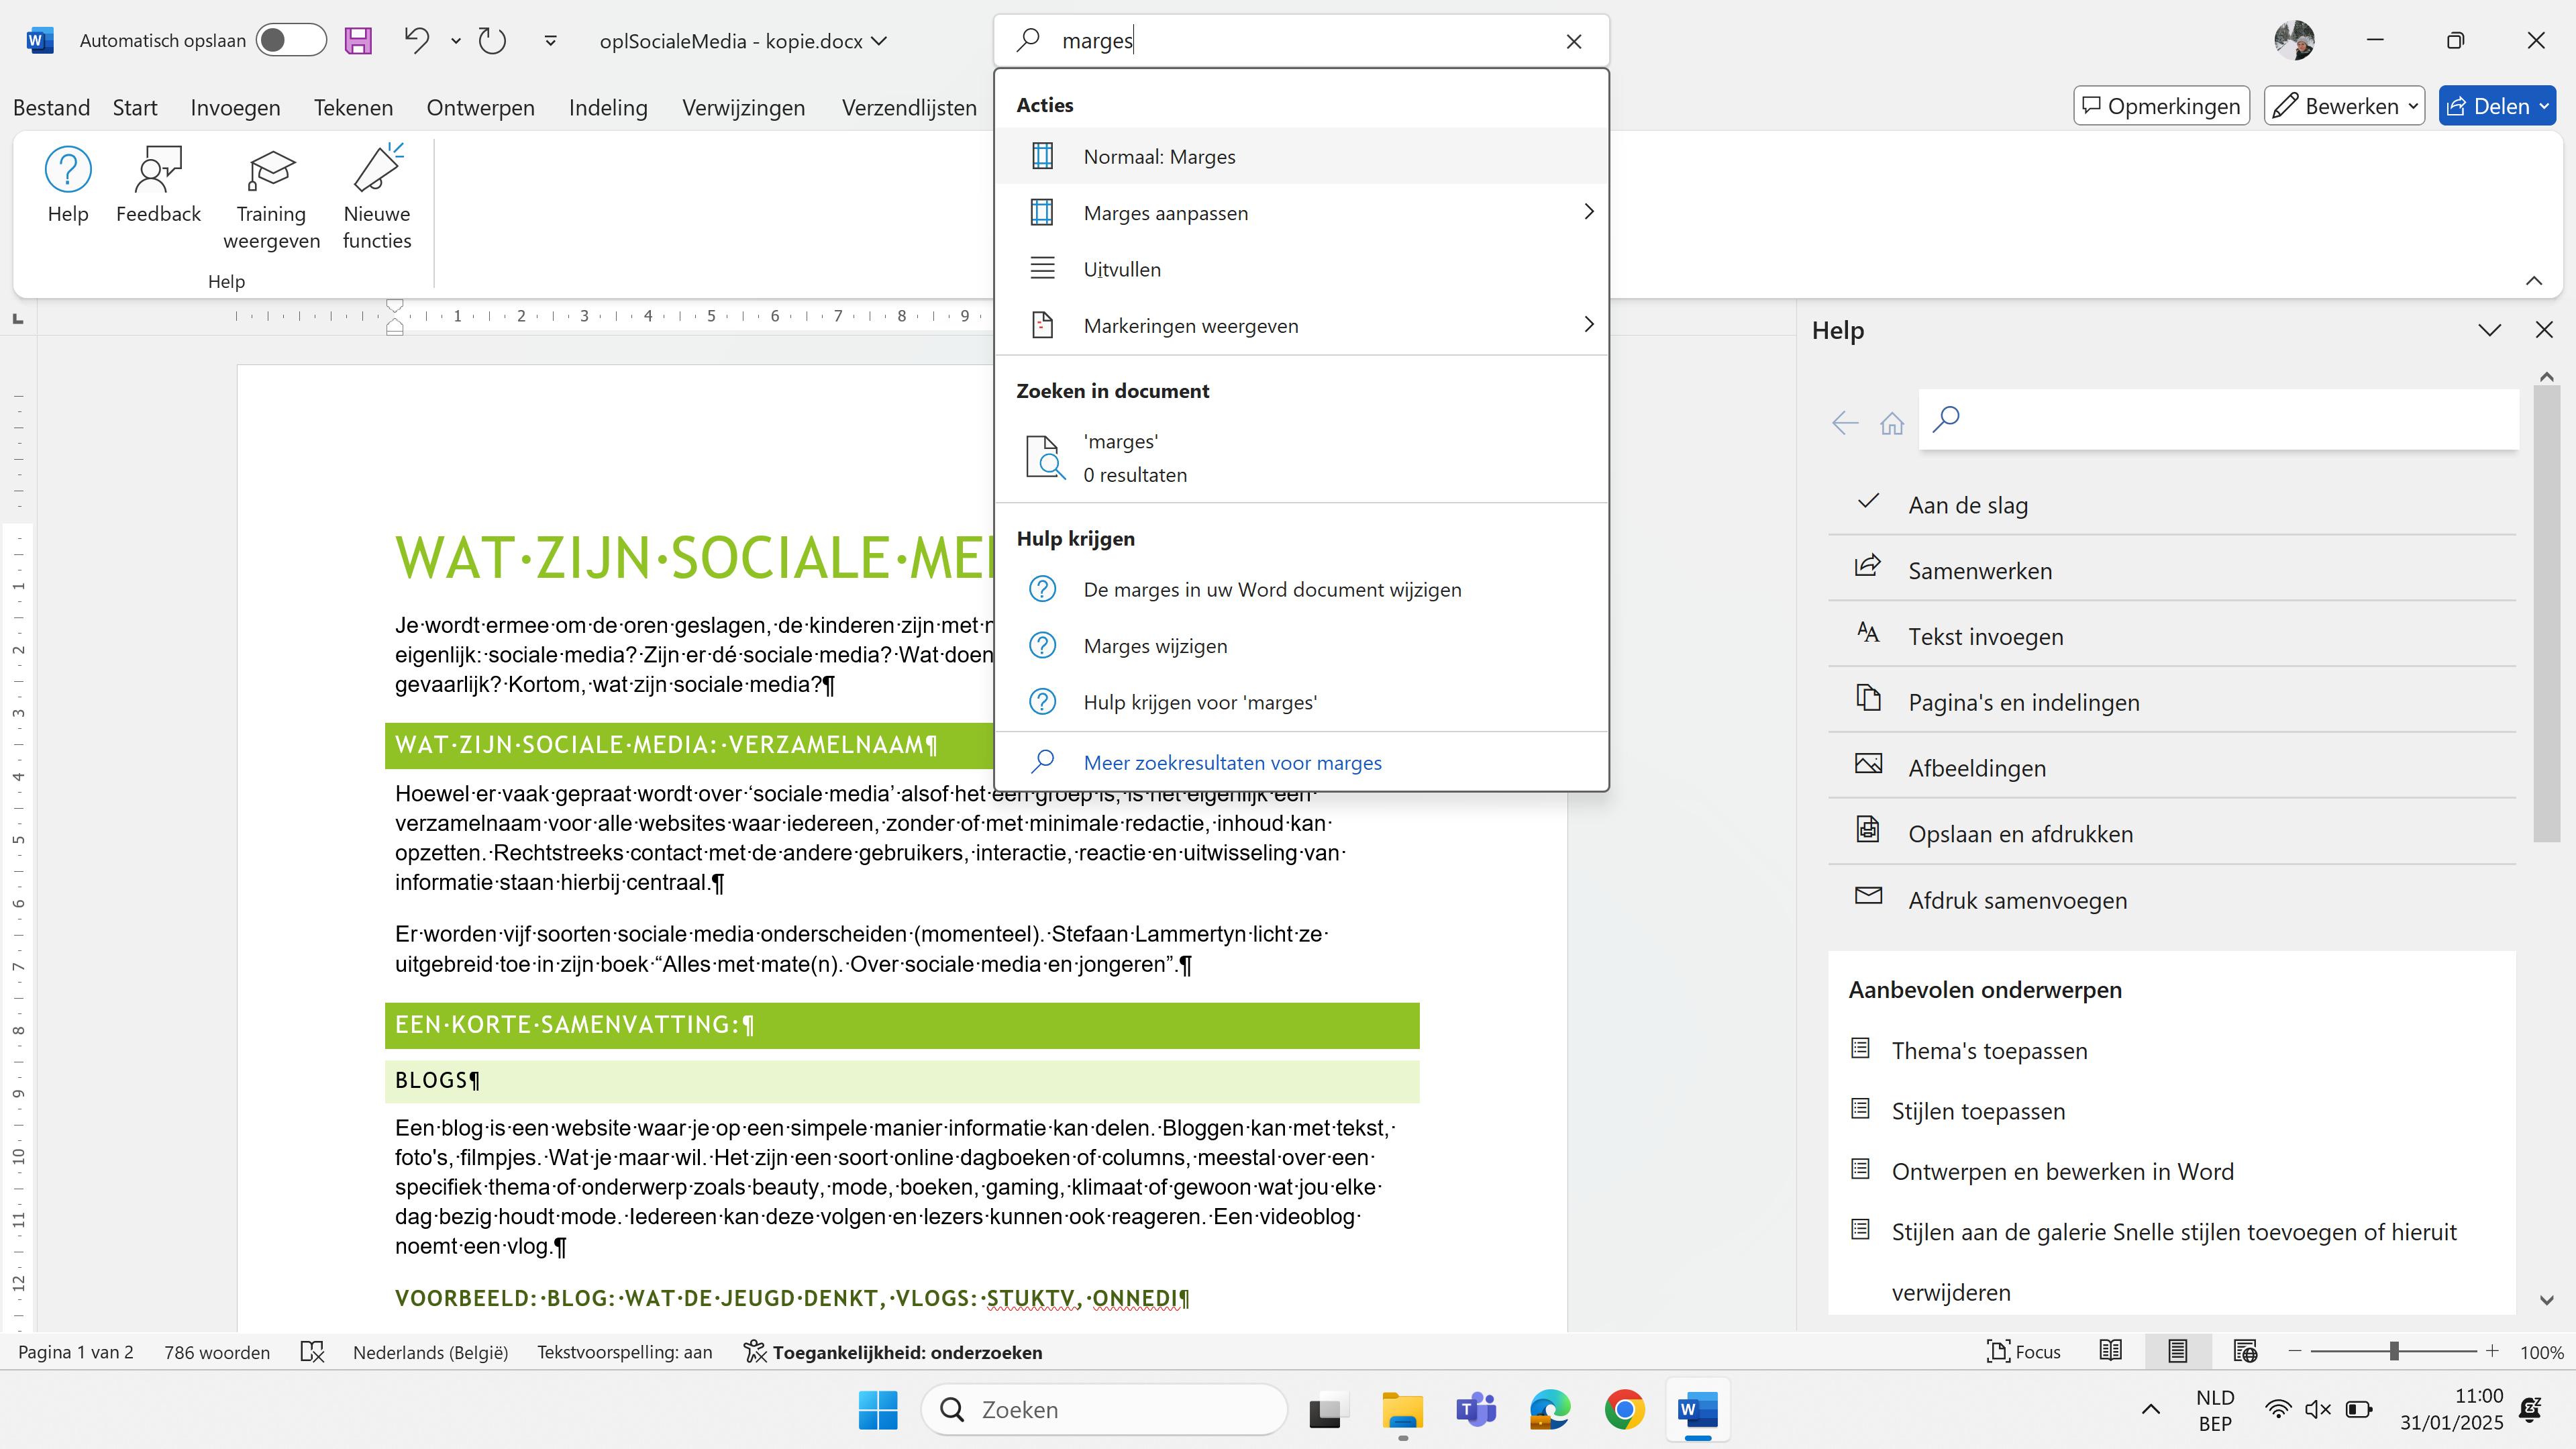
Task: Click the Help pane home icon
Action: pyautogui.click(x=1891, y=423)
